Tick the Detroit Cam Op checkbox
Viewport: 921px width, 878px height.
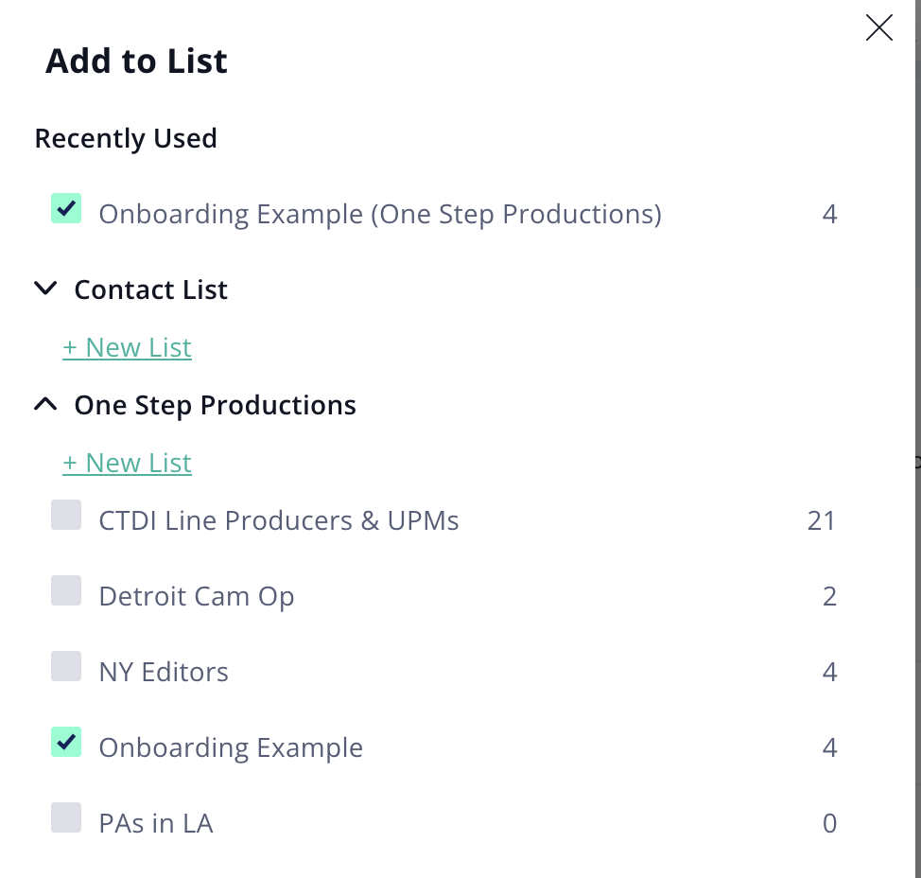pos(66,590)
